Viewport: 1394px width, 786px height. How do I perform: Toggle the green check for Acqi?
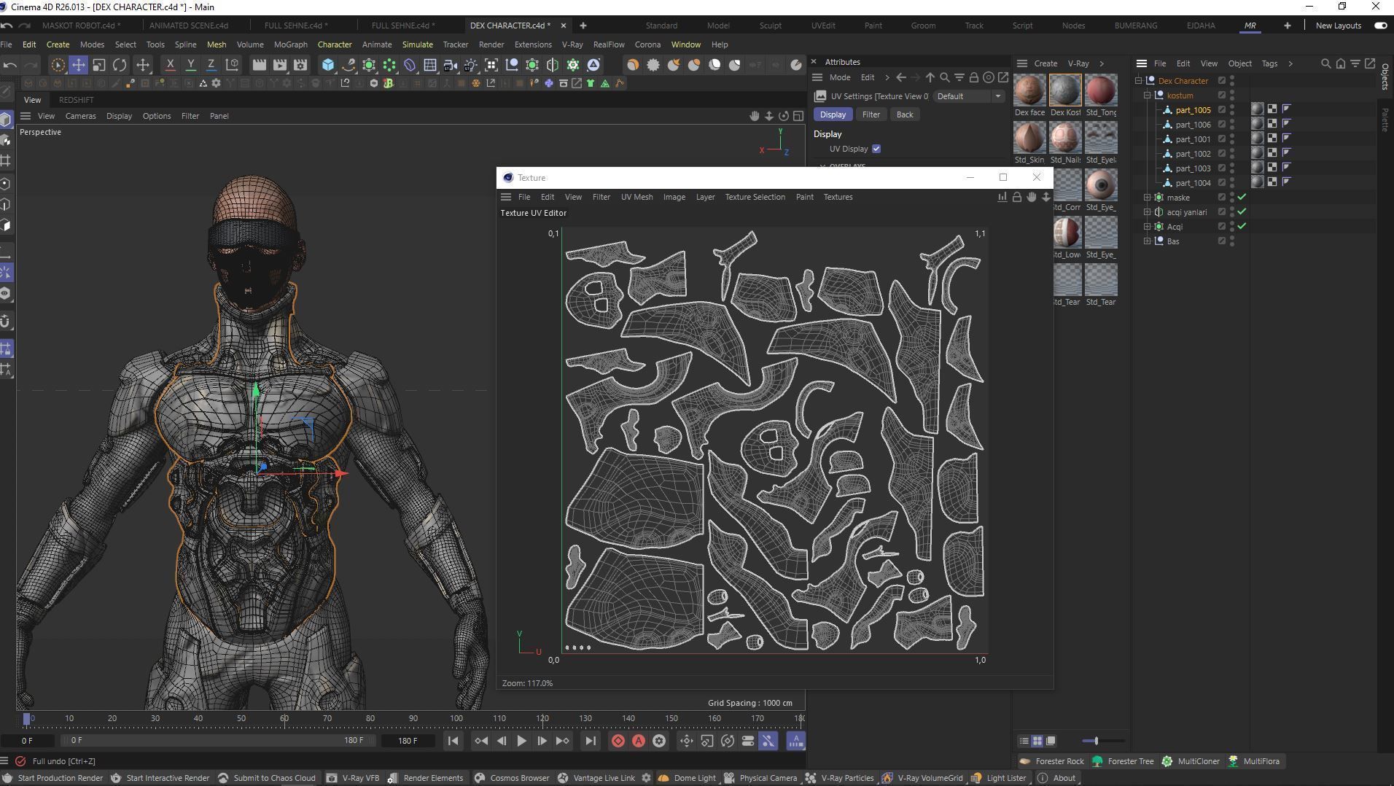[x=1242, y=227]
